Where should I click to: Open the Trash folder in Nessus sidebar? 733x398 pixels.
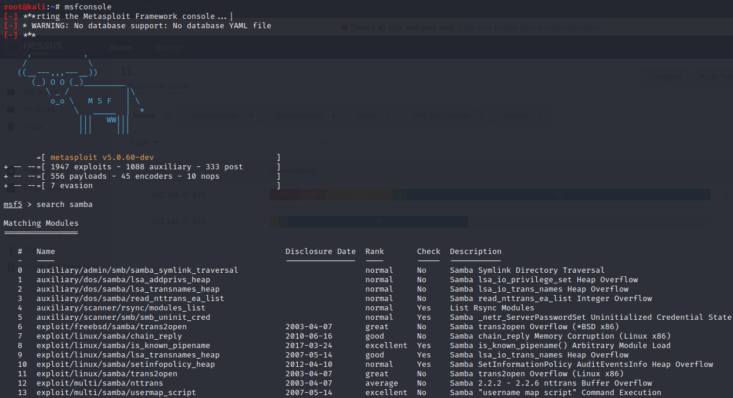pos(33,126)
